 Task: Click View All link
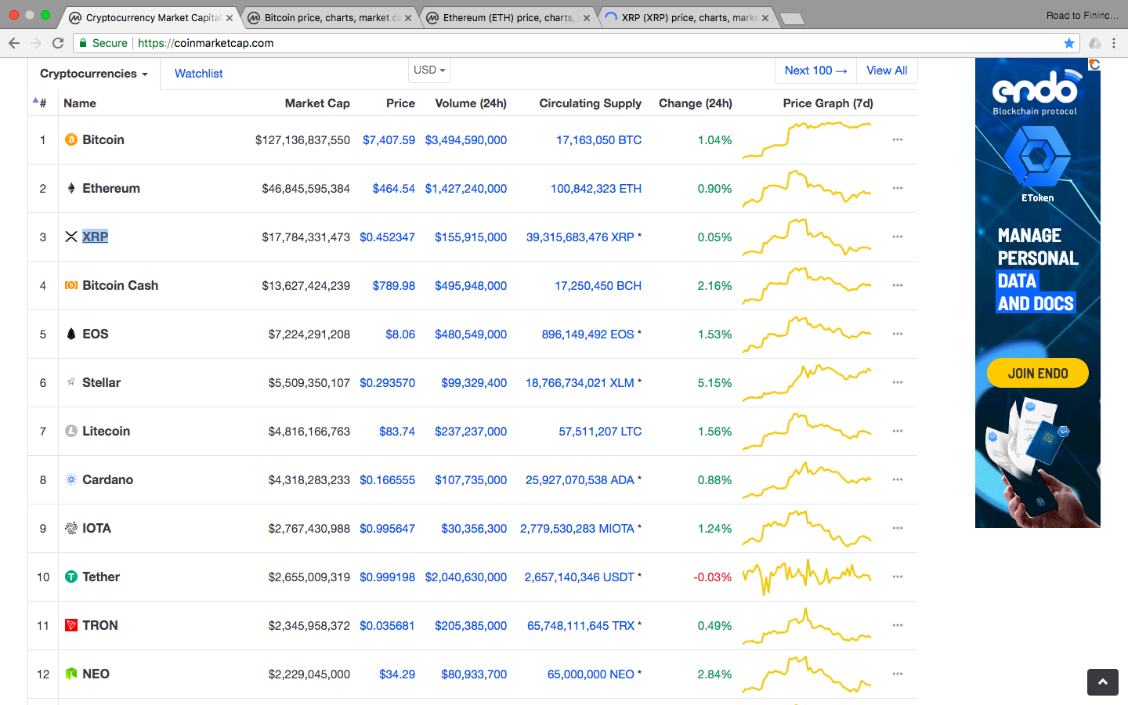(887, 70)
